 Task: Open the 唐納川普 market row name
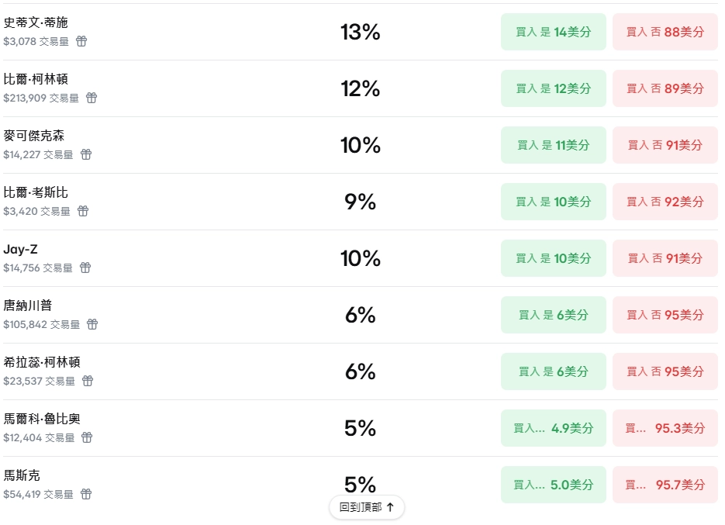pyautogui.click(x=28, y=306)
